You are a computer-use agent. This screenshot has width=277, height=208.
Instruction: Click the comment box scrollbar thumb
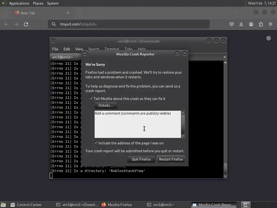coord(183,124)
